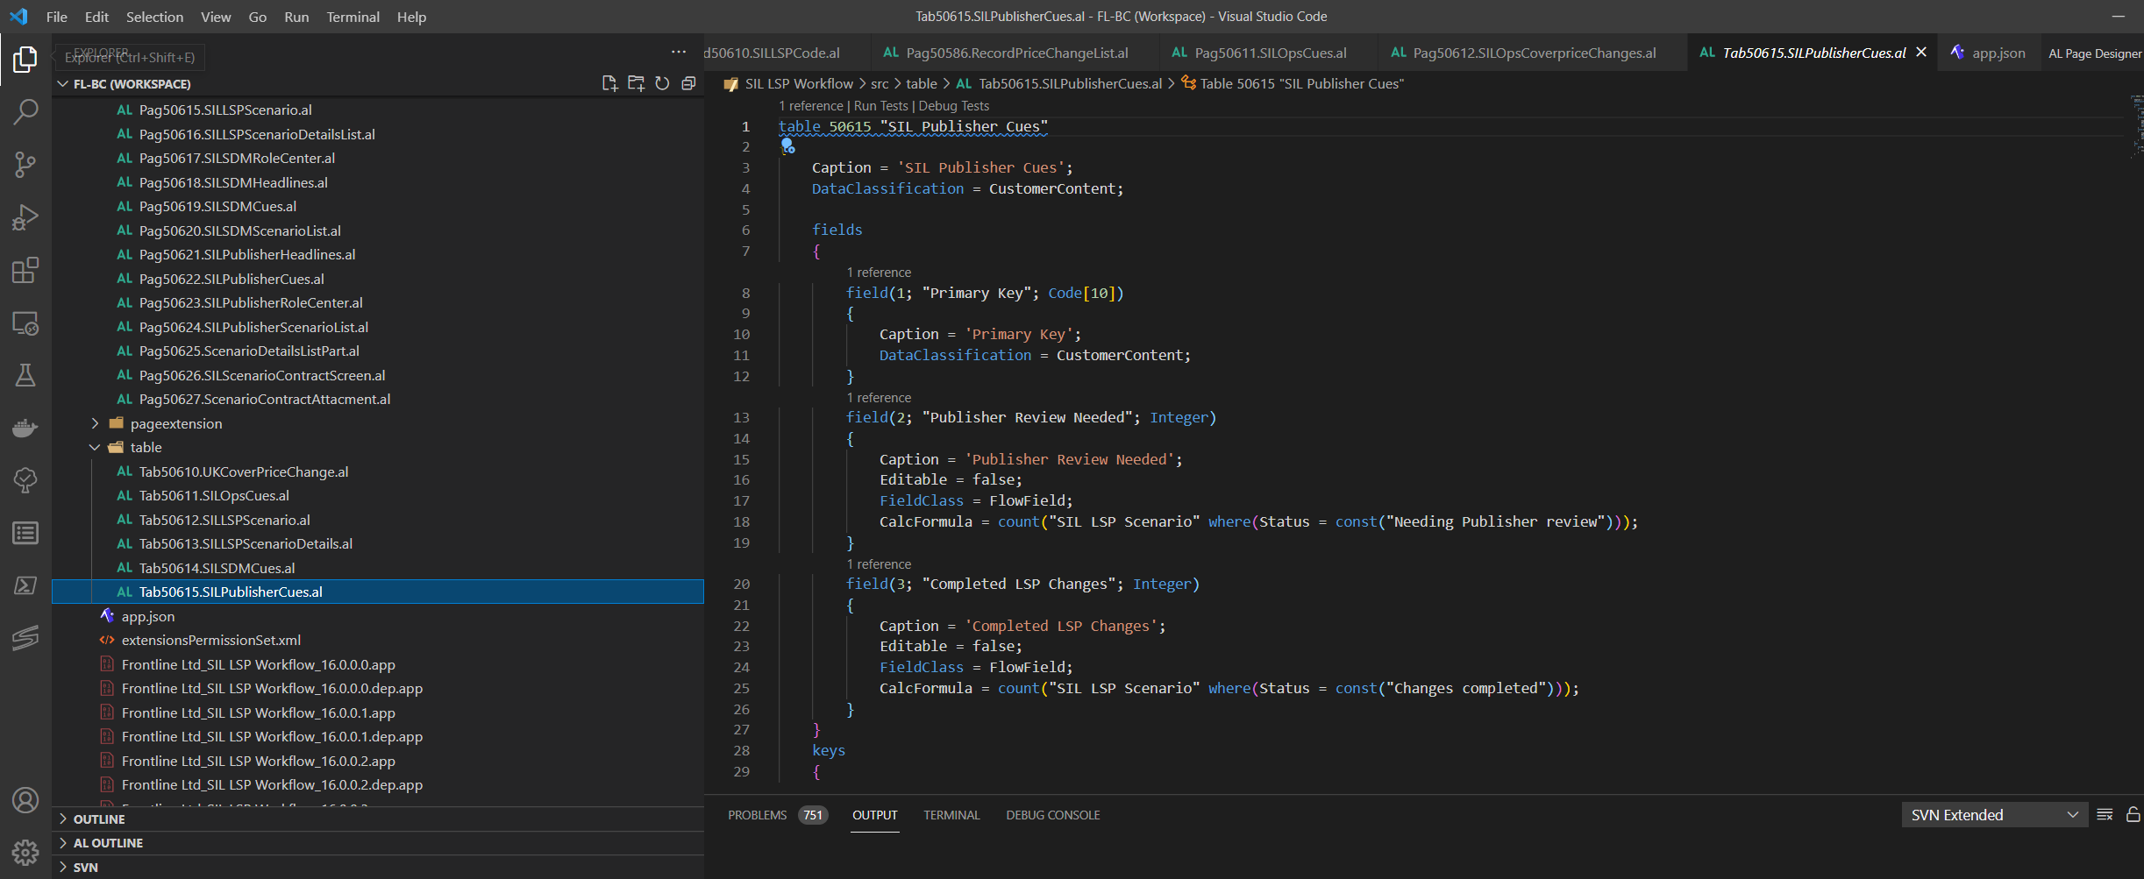Open the Run menu
The width and height of the screenshot is (2144, 879).
pos(296,17)
